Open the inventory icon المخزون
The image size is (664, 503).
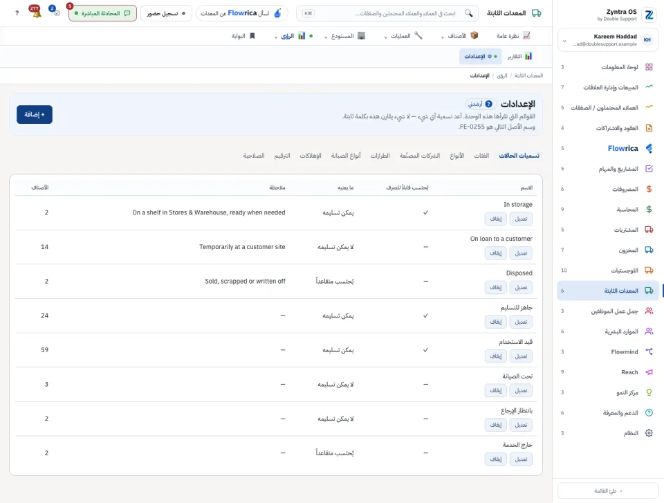[649, 250]
